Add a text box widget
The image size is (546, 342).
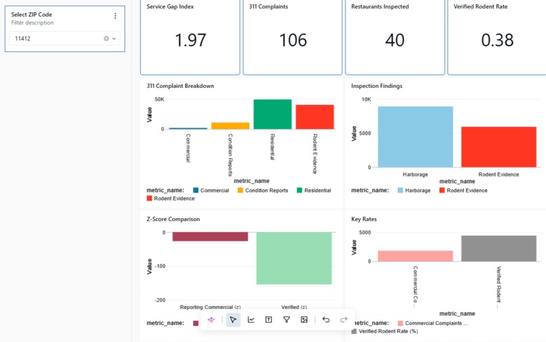pos(268,320)
